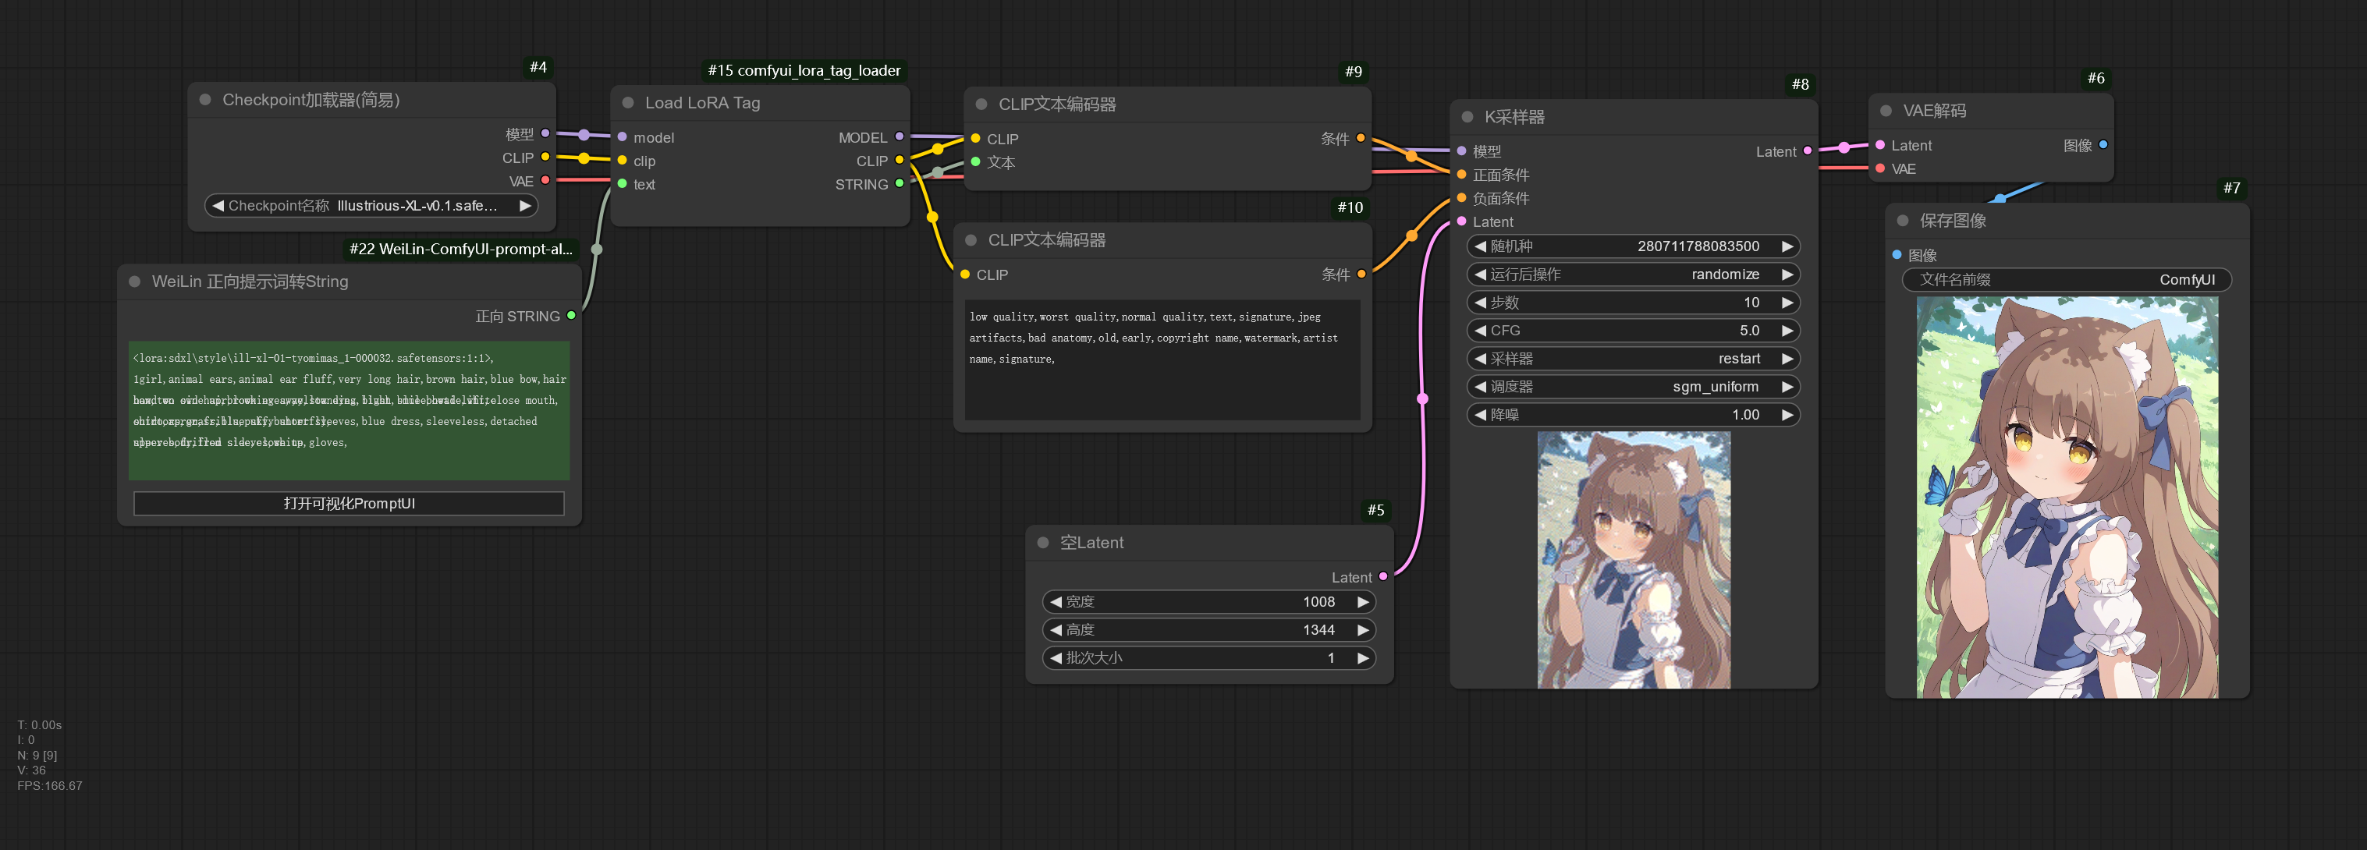Click the CLIP output socket on Checkpoint加载器 node
Image resolution: width=2367 pixels, height=850 pixels.
(x=545, y=158)
